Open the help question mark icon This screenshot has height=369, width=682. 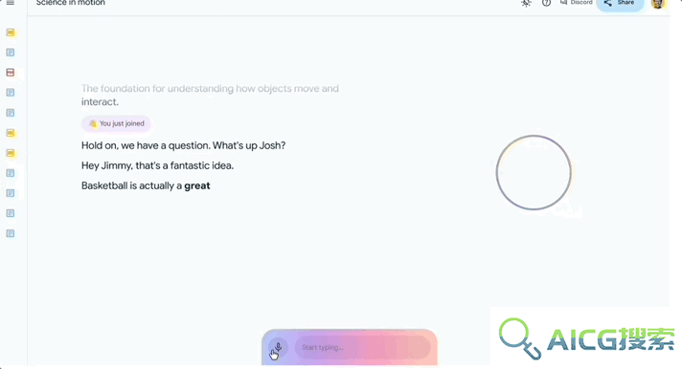click(546, 3)
